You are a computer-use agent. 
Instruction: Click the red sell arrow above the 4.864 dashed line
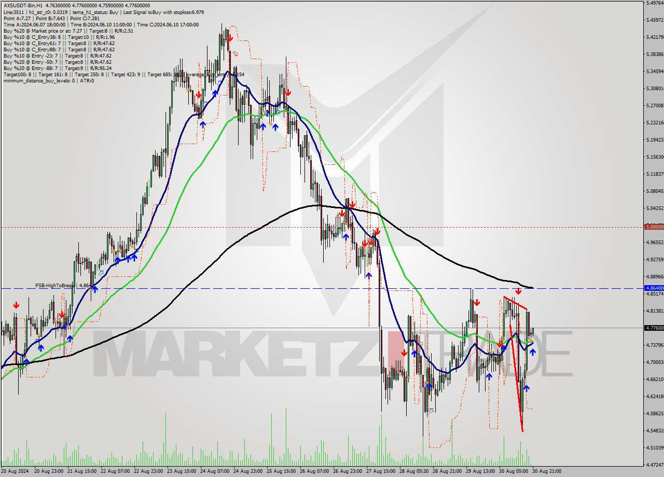518,292
